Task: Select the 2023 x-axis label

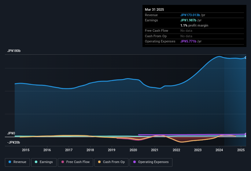Action: (x=198, y=150)
